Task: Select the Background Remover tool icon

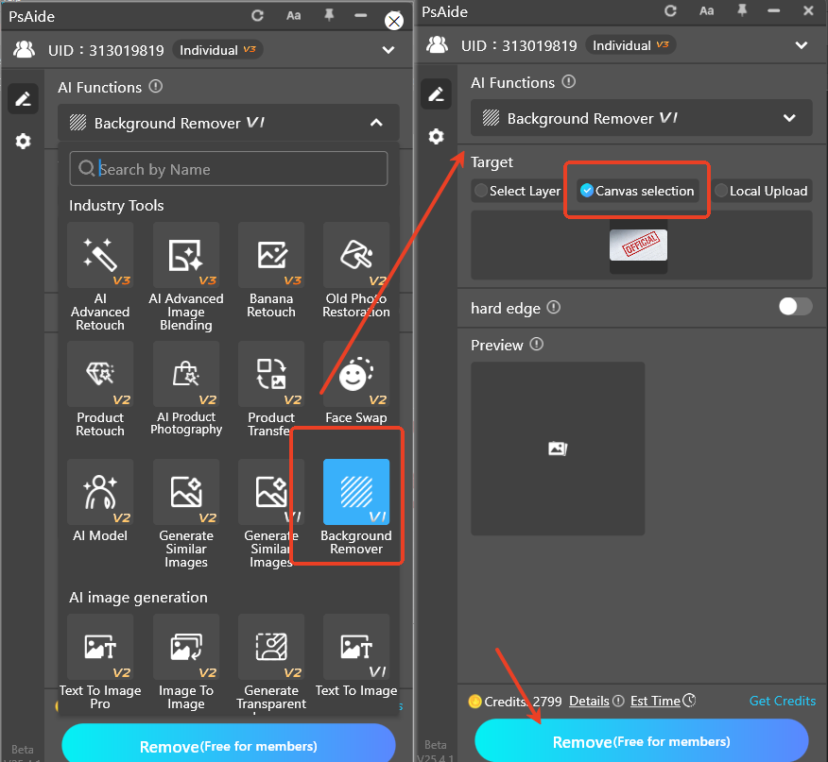Action: click(x=356, y=492)
